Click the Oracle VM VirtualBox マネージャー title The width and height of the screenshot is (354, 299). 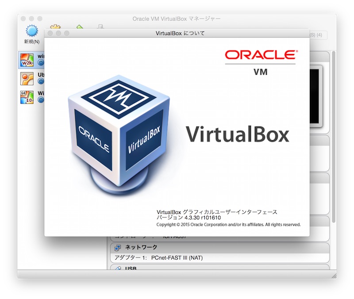[x=177, y=19]
